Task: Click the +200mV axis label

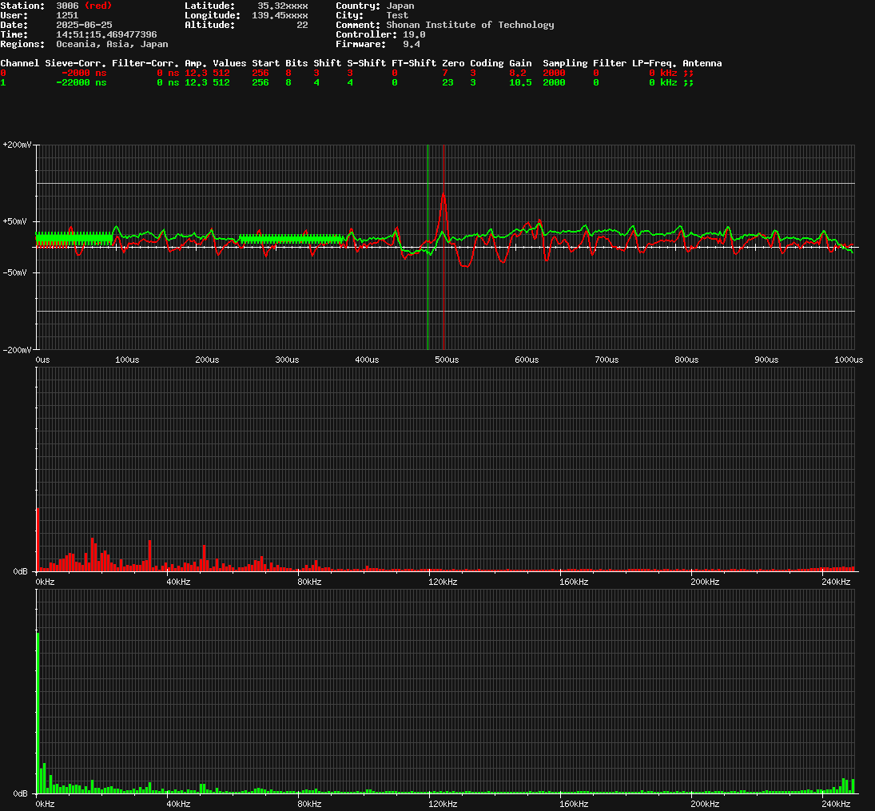Action: 17,145
